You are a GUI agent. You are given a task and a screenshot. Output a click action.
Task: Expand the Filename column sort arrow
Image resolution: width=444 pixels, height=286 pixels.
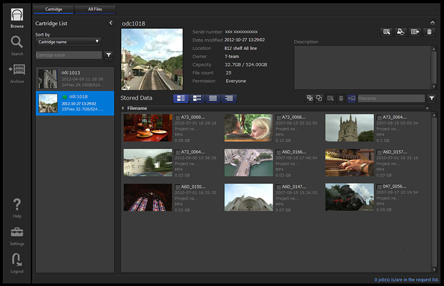click(x=123, y=108)
